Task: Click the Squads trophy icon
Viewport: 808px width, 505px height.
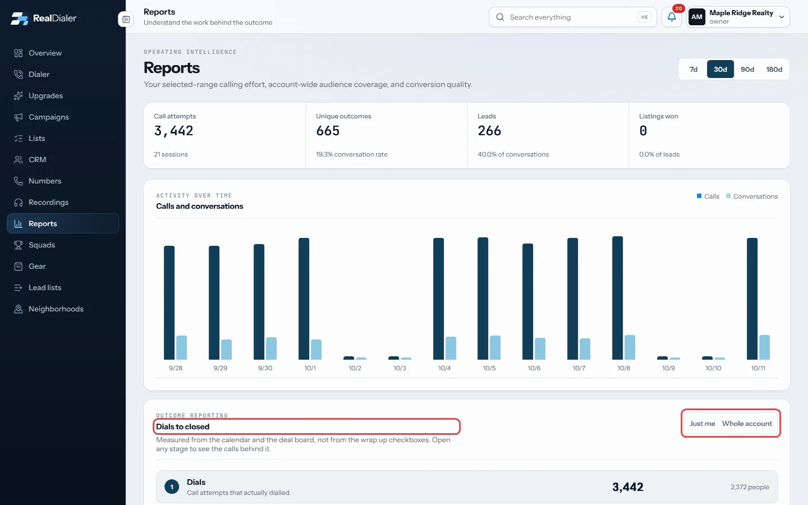Action: click(x=19, y=245)
